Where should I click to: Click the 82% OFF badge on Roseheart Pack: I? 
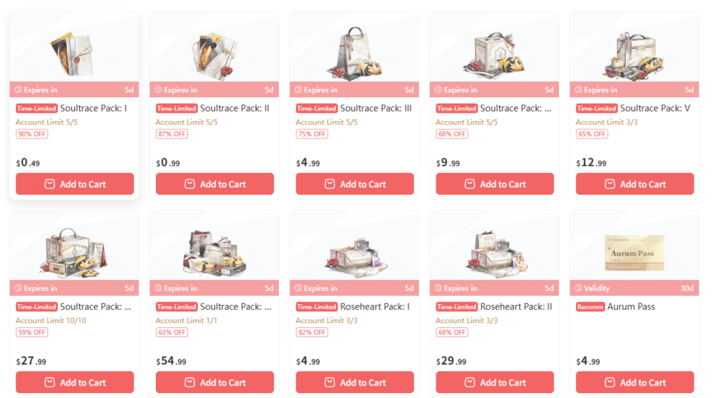click(312, 332)
